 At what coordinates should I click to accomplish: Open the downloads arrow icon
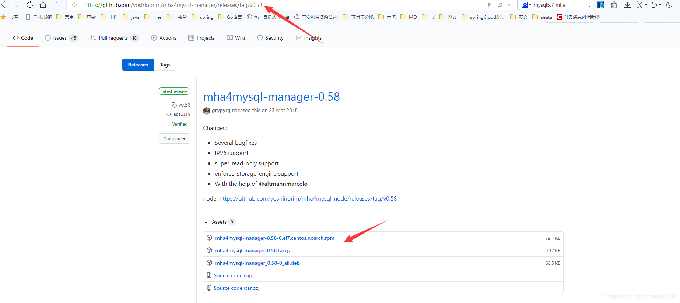tap(627, 5)
